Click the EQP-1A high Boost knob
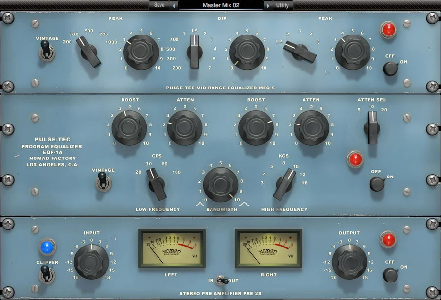 coord(256,128)
